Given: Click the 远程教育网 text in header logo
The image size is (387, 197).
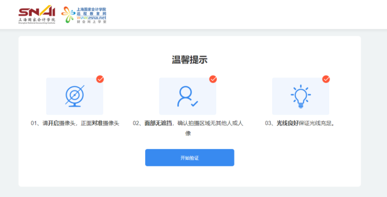Looking at the screenshot, I should [x=91, y=14].
